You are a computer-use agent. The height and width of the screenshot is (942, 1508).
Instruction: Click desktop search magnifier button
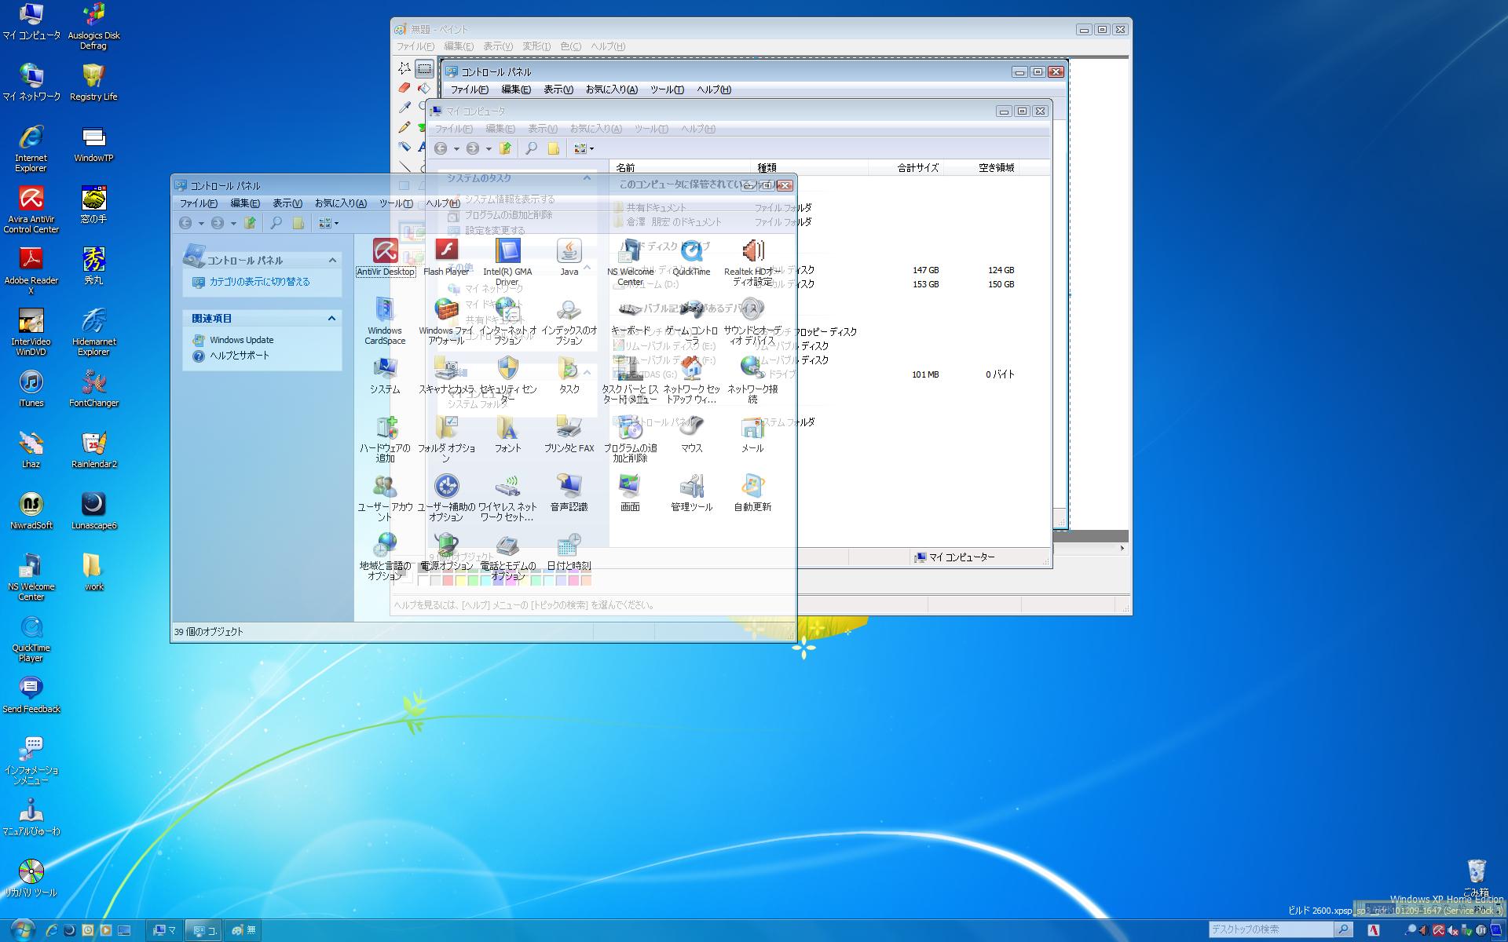[x=1344, y=929]
